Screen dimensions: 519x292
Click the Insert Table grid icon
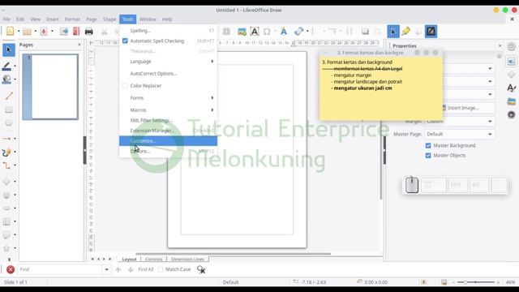226,32
